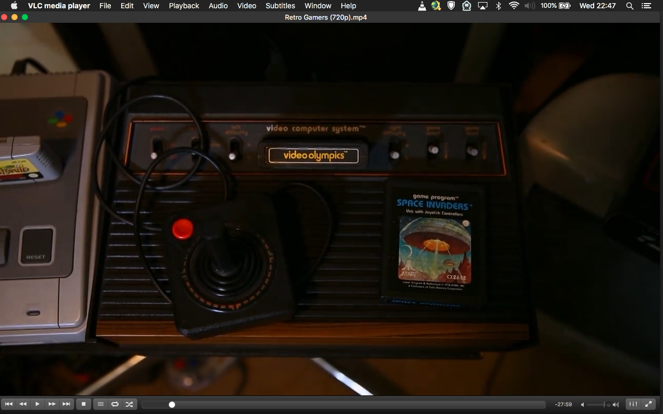
Task: Toggle the remaining time display -27:59
Action: pos(563,405)
